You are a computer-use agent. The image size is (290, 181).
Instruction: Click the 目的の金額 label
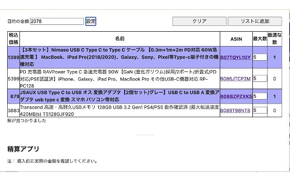[x=18, y=21]
